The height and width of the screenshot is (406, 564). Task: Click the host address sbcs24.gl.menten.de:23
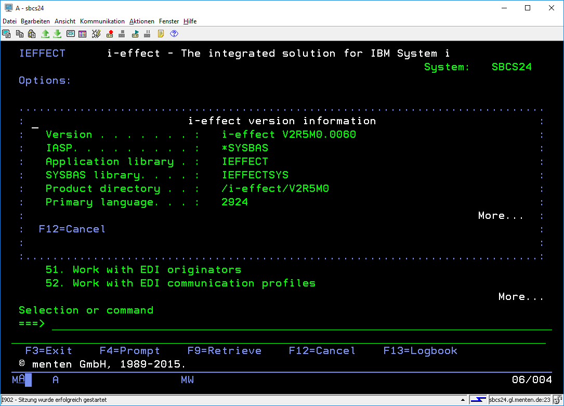coord(520,400)
